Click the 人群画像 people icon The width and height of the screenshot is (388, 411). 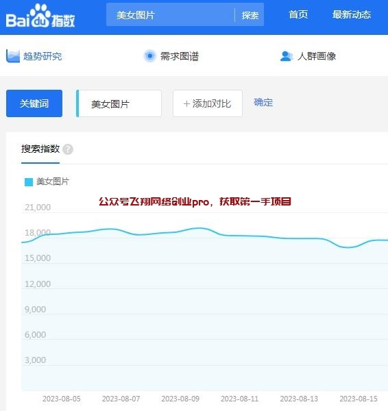tap(287, 56)
